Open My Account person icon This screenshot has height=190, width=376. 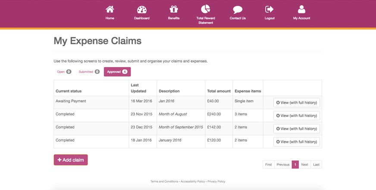(x=301, y=9)
